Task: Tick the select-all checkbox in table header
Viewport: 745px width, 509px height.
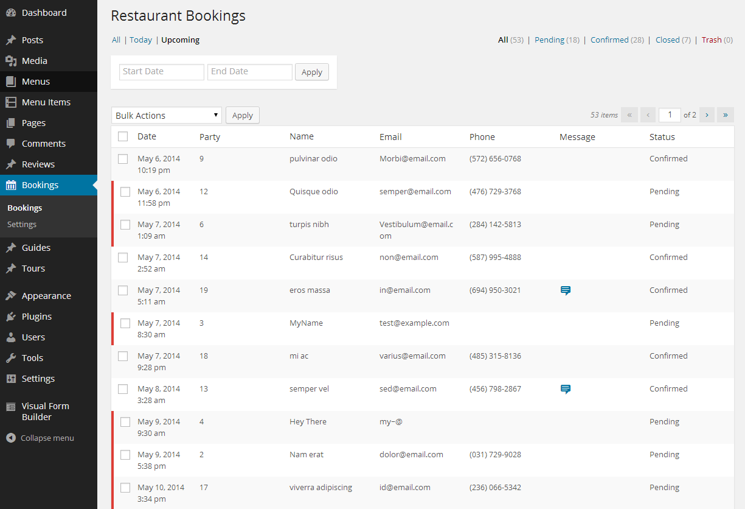Action: tap(123, 137)
